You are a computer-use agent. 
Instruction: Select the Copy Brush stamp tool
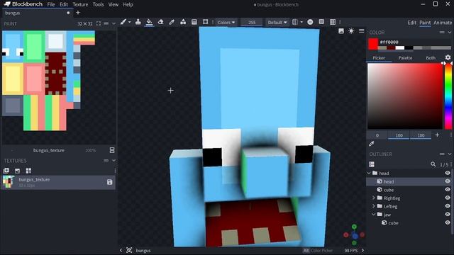pyautogui.click(x=138, y=22)
